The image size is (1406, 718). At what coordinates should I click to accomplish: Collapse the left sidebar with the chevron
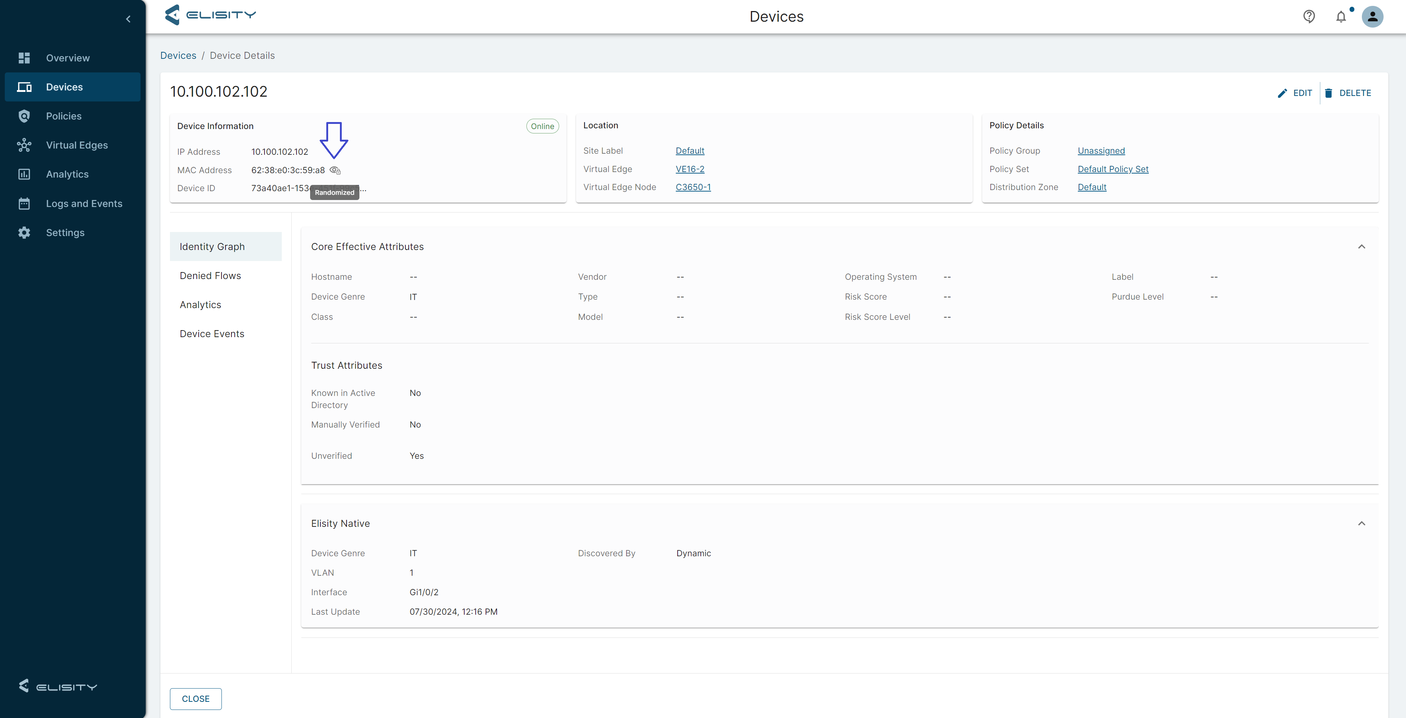pos(128,19)
